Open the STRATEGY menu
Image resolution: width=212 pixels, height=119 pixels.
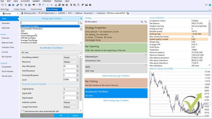pyautogui.click(x=47, y=1)
